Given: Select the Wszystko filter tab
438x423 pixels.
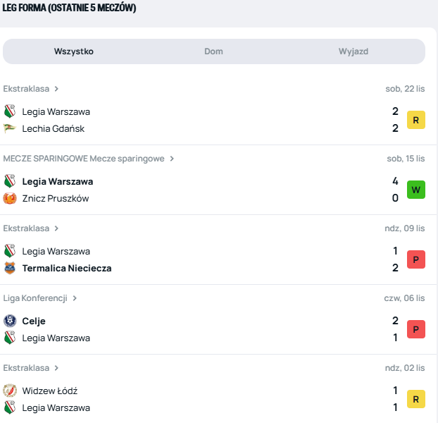Looking at the screenshot, I should click(74, 51).
